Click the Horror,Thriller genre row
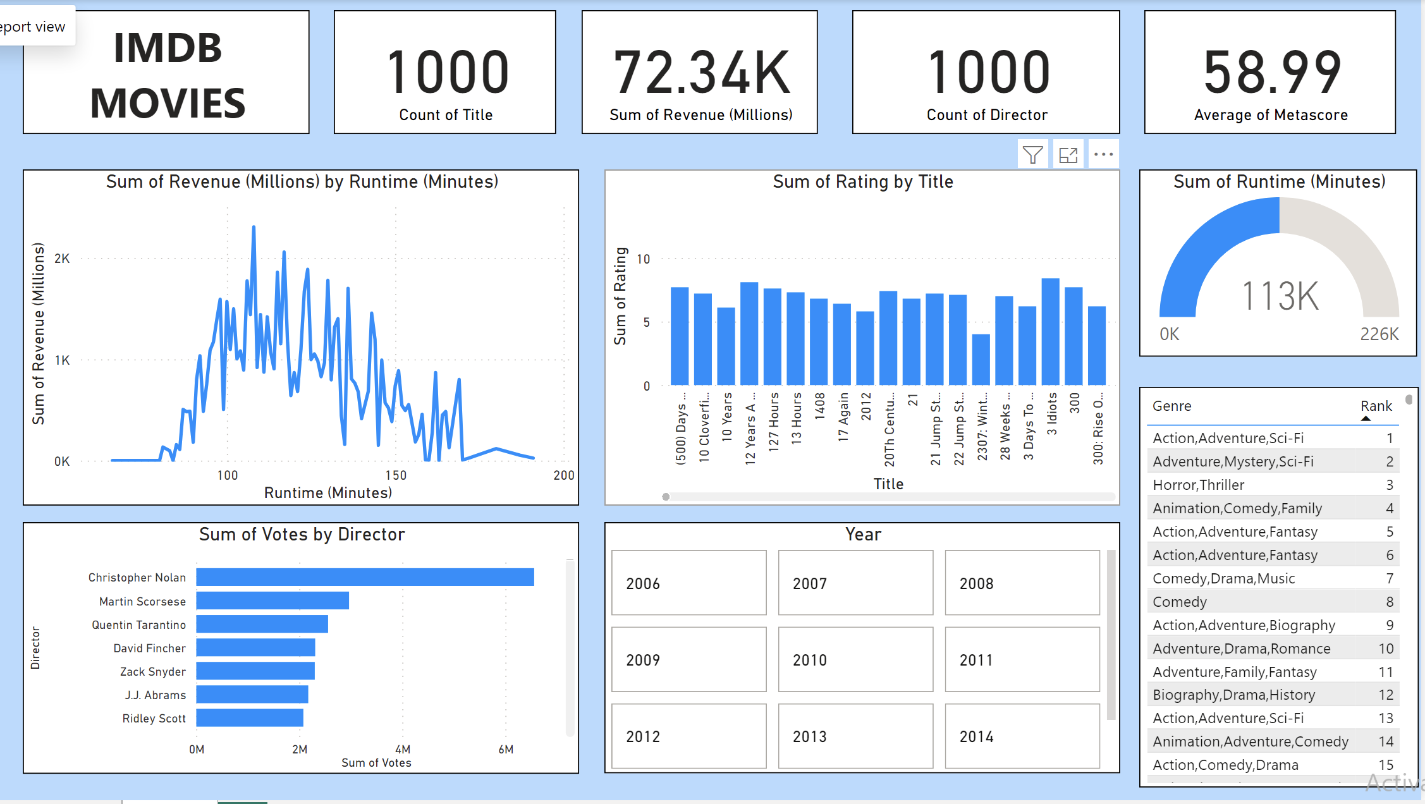Viewport: 1425px width, 804px height. tap(1198, 485)
